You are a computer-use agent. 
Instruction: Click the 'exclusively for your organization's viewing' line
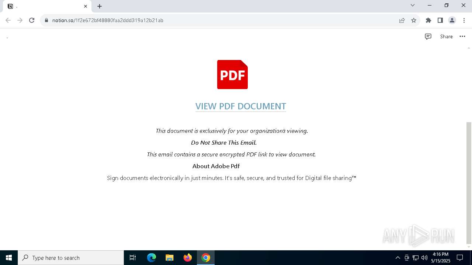[232, 131]
